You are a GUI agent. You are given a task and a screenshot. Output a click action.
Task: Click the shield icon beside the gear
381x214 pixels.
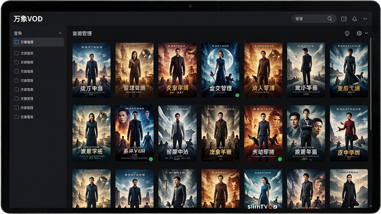coord(347,33)
